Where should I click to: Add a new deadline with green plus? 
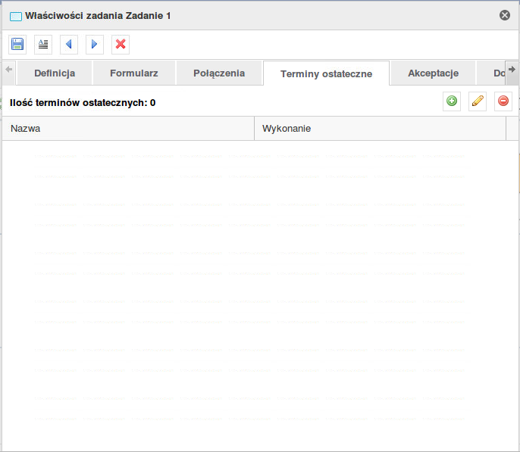point(453,101)
